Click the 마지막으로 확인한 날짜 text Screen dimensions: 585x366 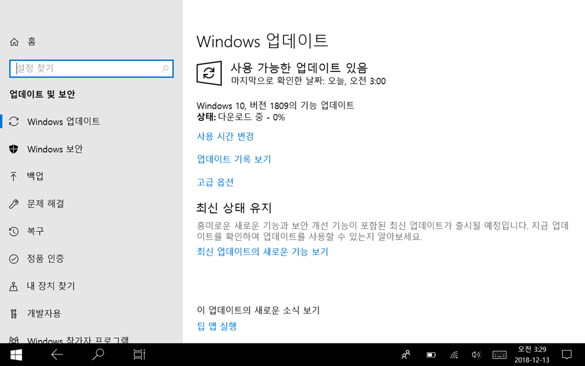[x=308, y=81]
